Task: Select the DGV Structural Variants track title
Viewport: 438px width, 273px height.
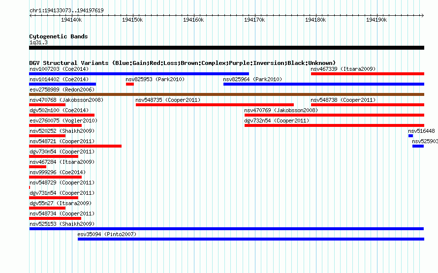Action: click(x=183, y=63)
